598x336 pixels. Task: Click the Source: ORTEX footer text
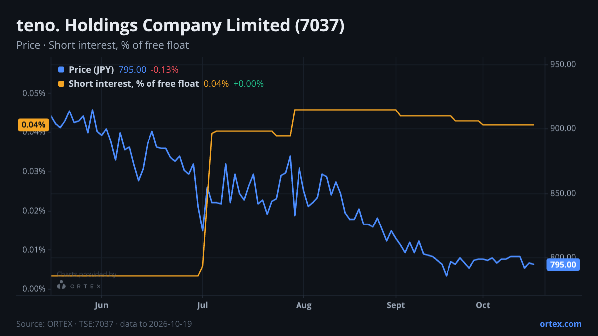point(104,324)
